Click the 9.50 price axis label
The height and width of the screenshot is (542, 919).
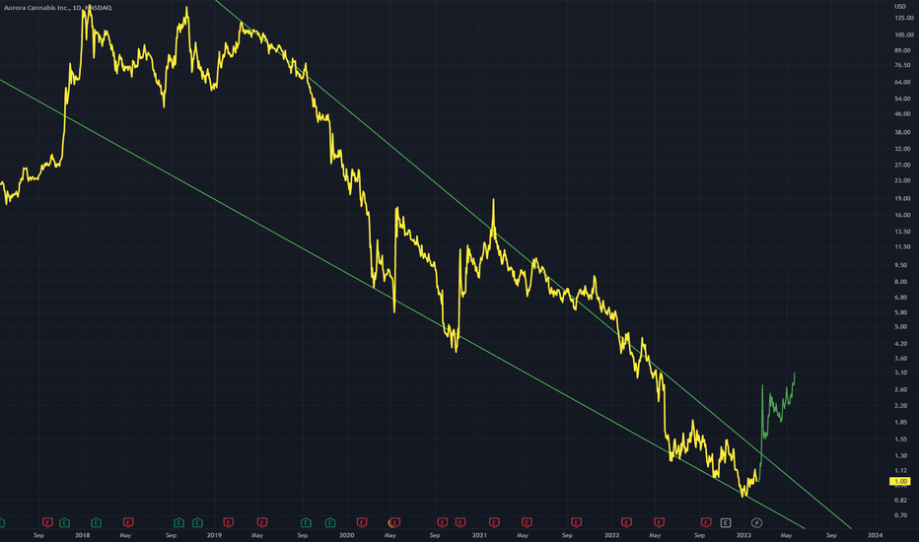coord(901,265)
